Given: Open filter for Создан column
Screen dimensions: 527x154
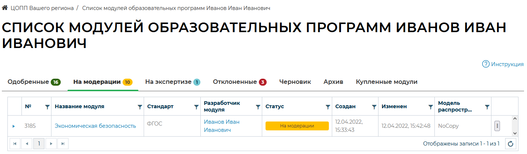Looking at the screenshot, I should (374, 107).
